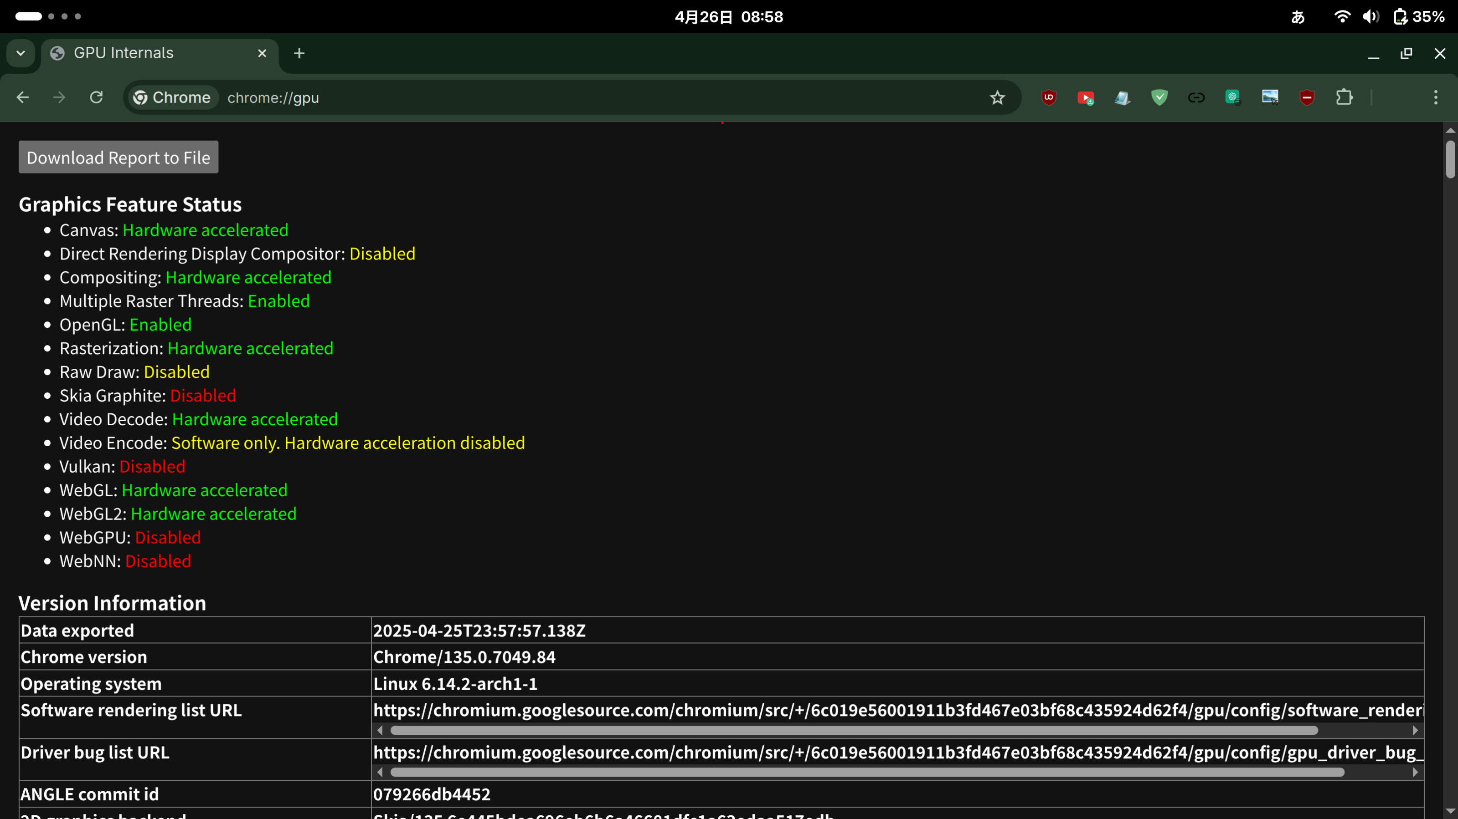
Task: Go back to the previous page
Action: click(x=23, y=98)
